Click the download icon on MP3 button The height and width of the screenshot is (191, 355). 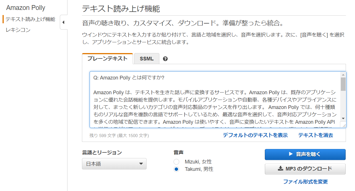click(x=280, y=169)
